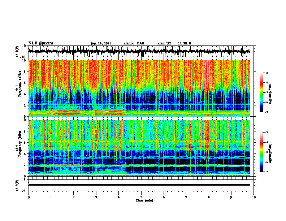Click the time axis tick label "0"
286x221 pixels.
click(x=29, y=197)
